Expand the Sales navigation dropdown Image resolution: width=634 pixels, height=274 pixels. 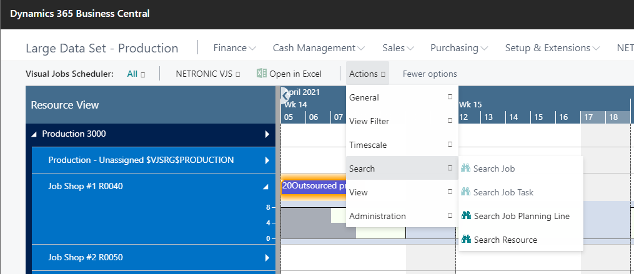tap(398, 47)
